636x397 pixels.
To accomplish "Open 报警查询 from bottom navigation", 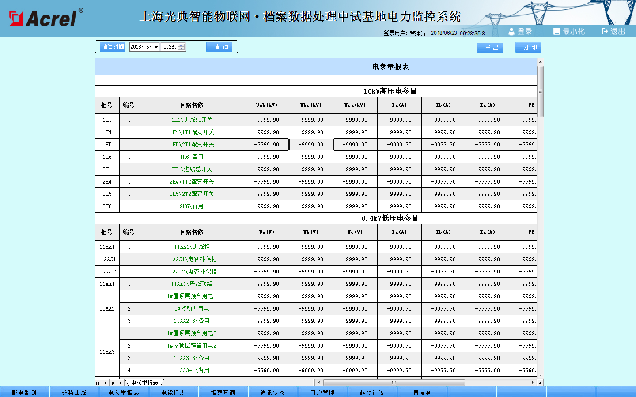I will (x=223, y=393).
